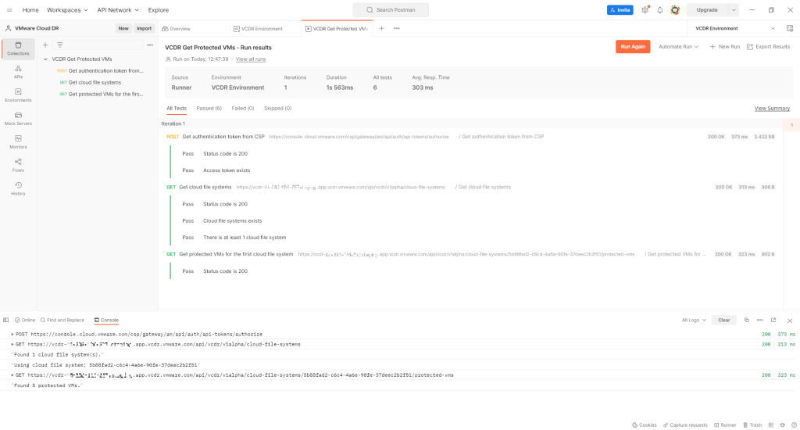Open Flows in the sidebar
The height and width of the screenshot is (430, 800).
pos(19,166)
